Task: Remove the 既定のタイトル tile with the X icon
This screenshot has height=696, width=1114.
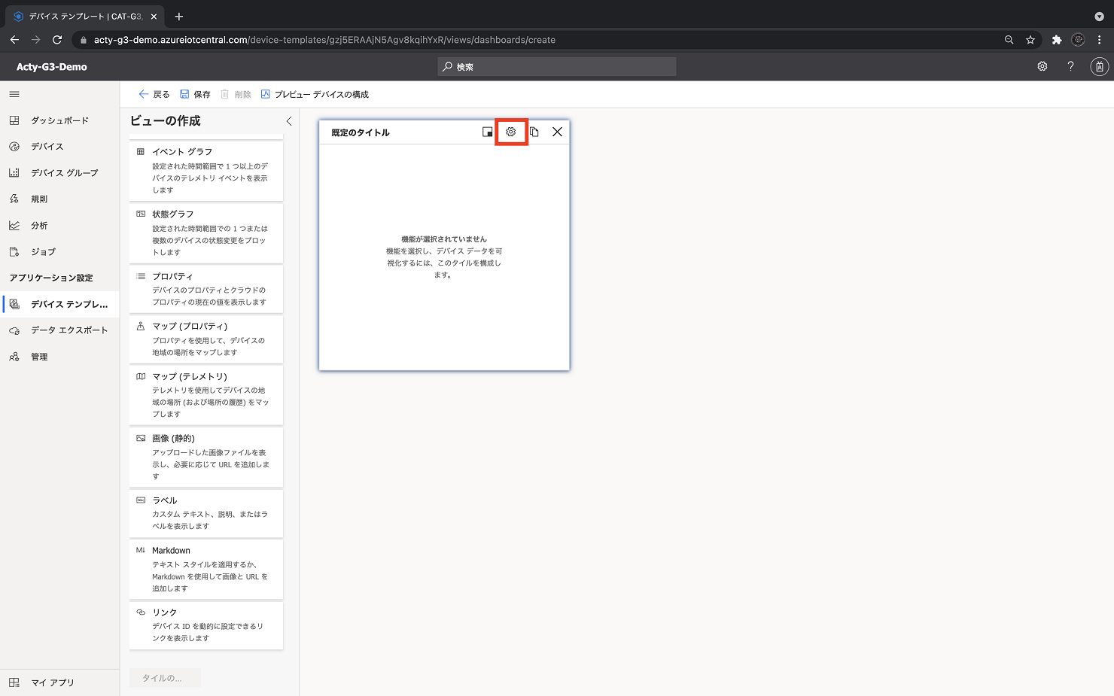Action: 557,132
